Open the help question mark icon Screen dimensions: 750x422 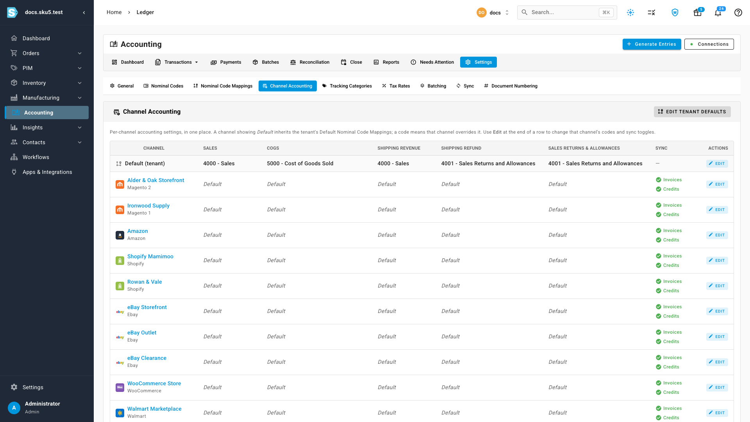coord(738,13)
